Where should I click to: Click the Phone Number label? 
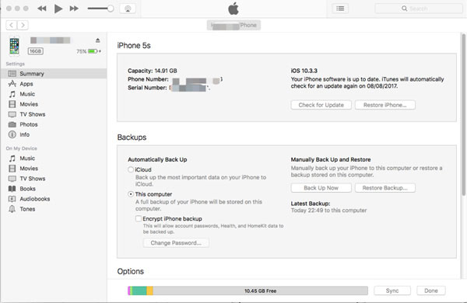coord(148,79)
